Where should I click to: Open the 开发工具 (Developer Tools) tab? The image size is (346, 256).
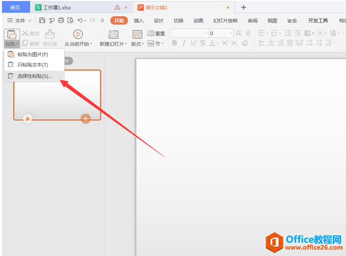click(x=318, y=21)
